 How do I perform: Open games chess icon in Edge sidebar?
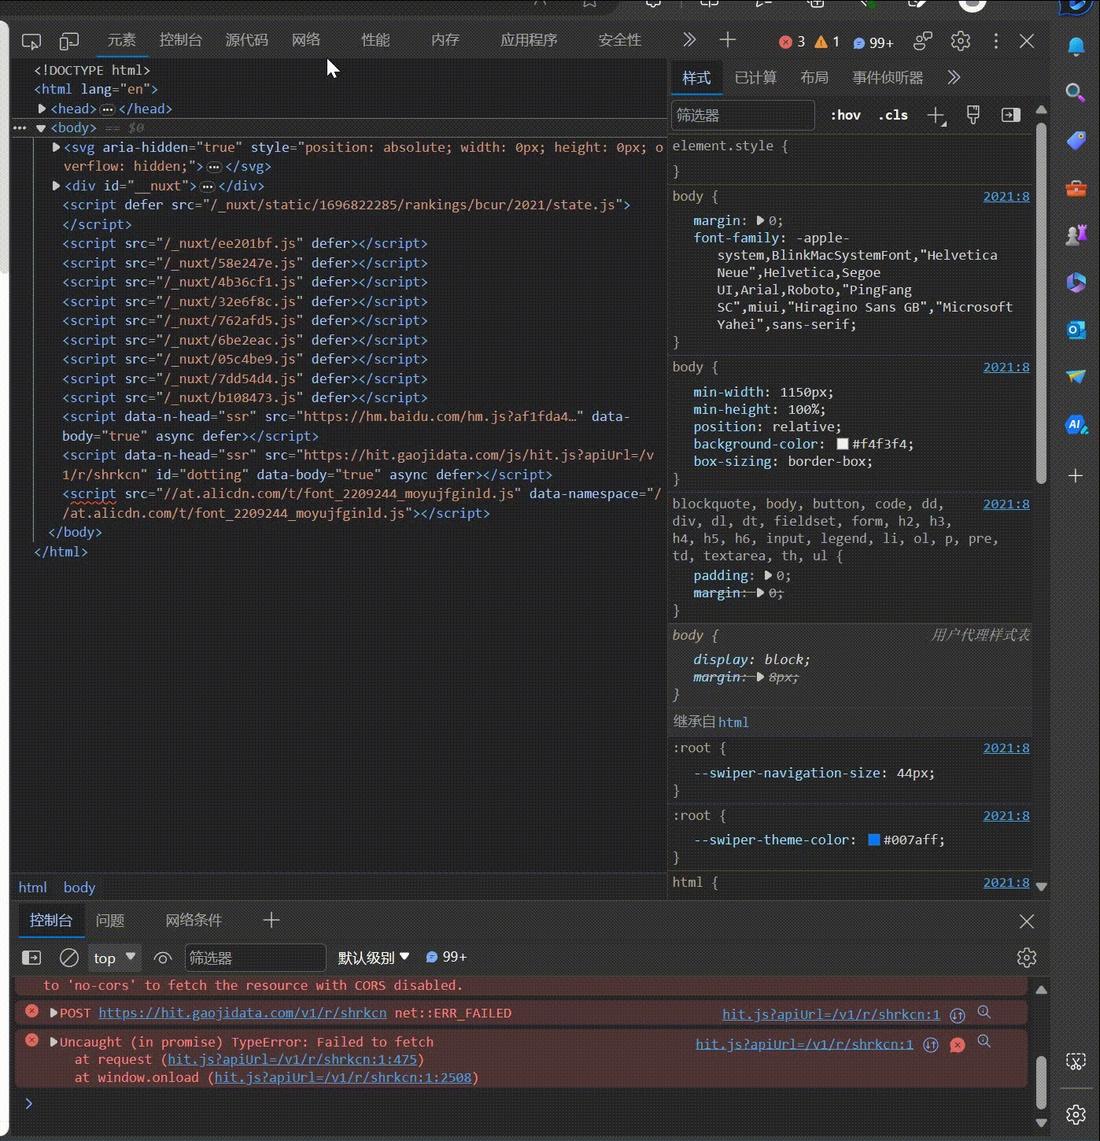(1076, 235)
